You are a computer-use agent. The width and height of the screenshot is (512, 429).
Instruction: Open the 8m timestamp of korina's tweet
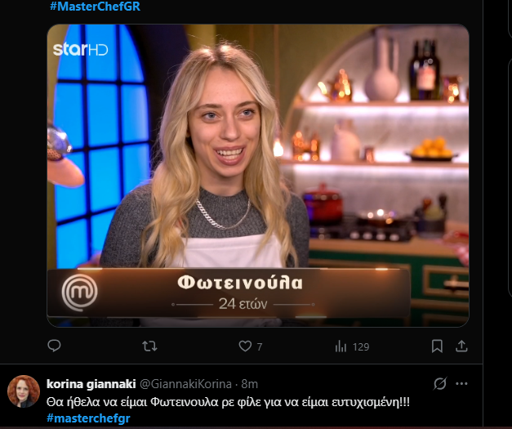coord(250,384)
